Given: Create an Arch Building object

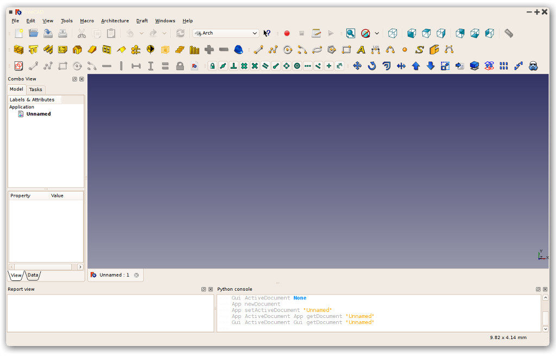Looking at the screenshot, I should [x=77, y=50].
